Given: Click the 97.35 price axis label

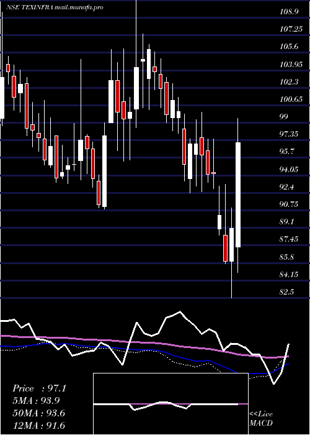Looking at the screenshot, I should click(x=290, y=134).
